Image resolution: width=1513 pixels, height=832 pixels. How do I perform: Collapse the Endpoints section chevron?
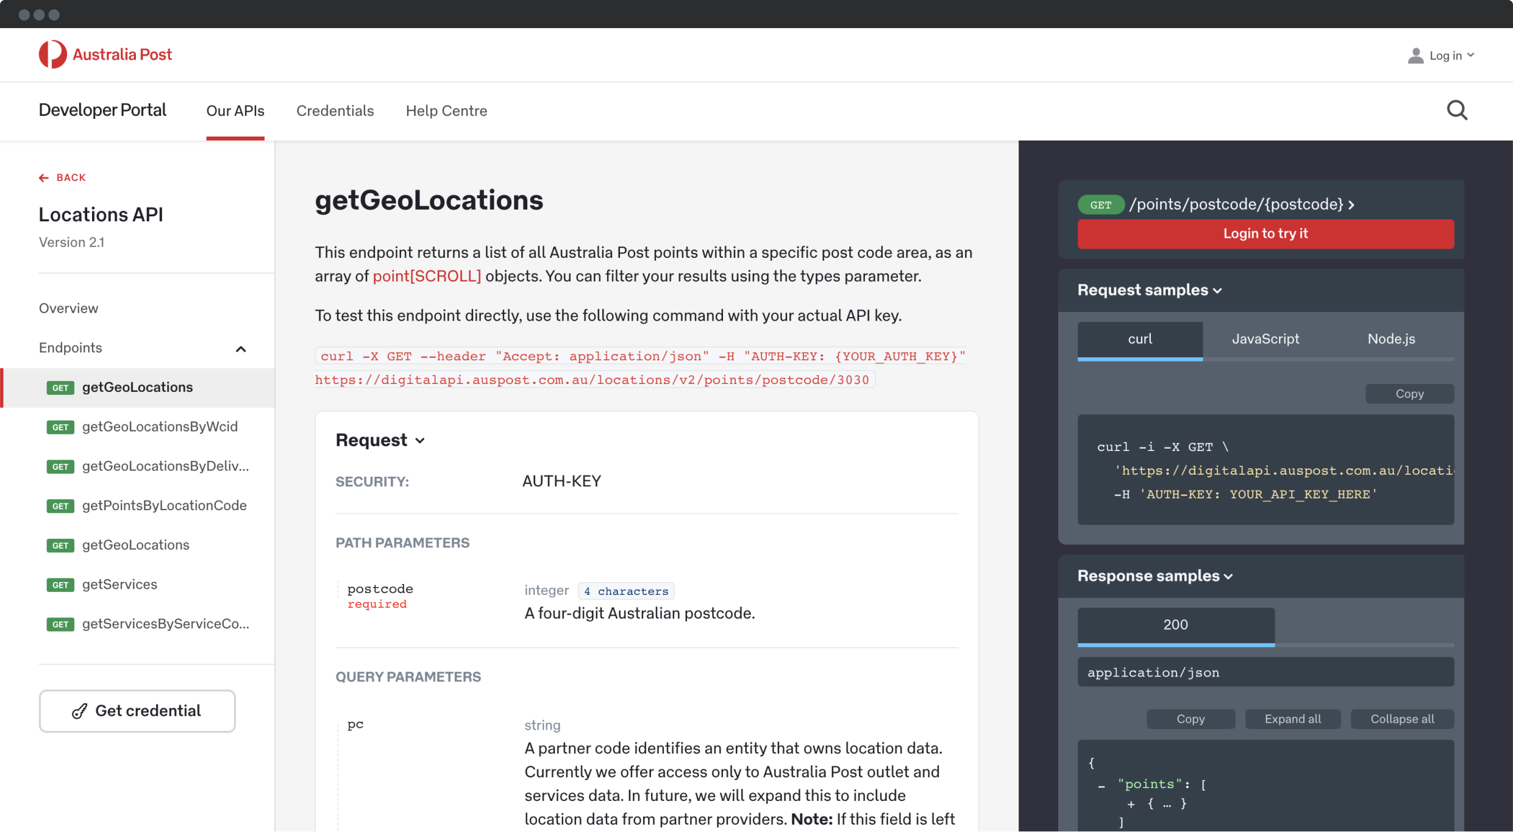(241, 349)
